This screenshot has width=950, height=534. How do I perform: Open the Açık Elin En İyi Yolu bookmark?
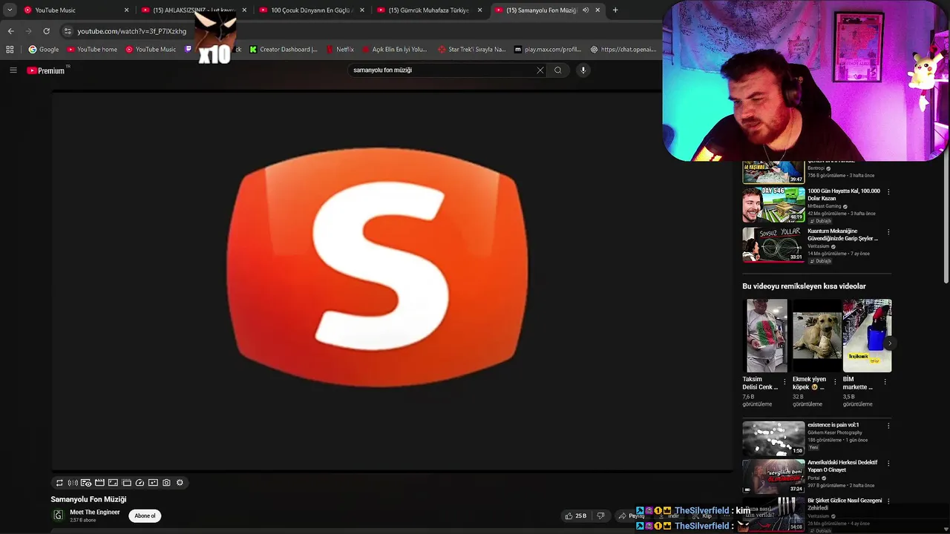(x=395, y=50)
